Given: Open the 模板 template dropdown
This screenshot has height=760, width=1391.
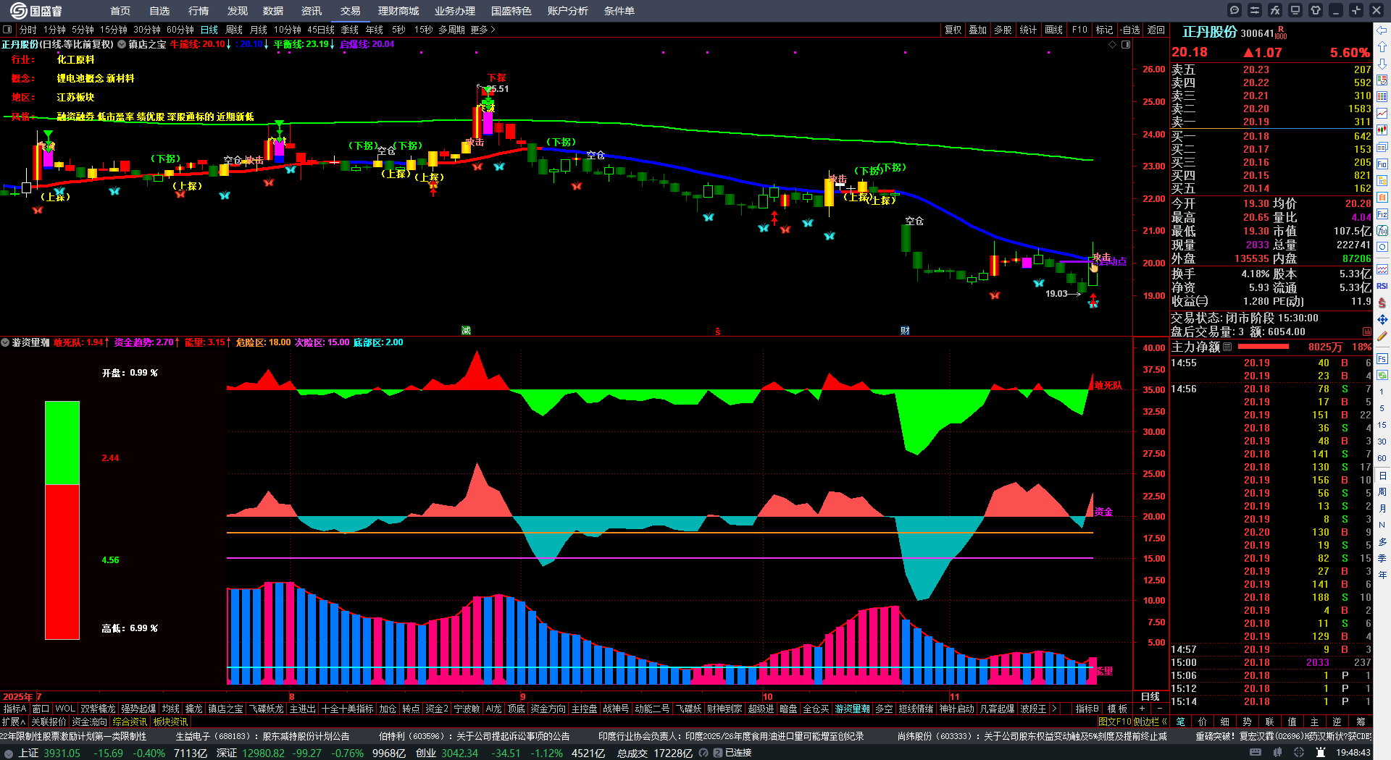Looking at the screenshot, I should click(1117, 709).
